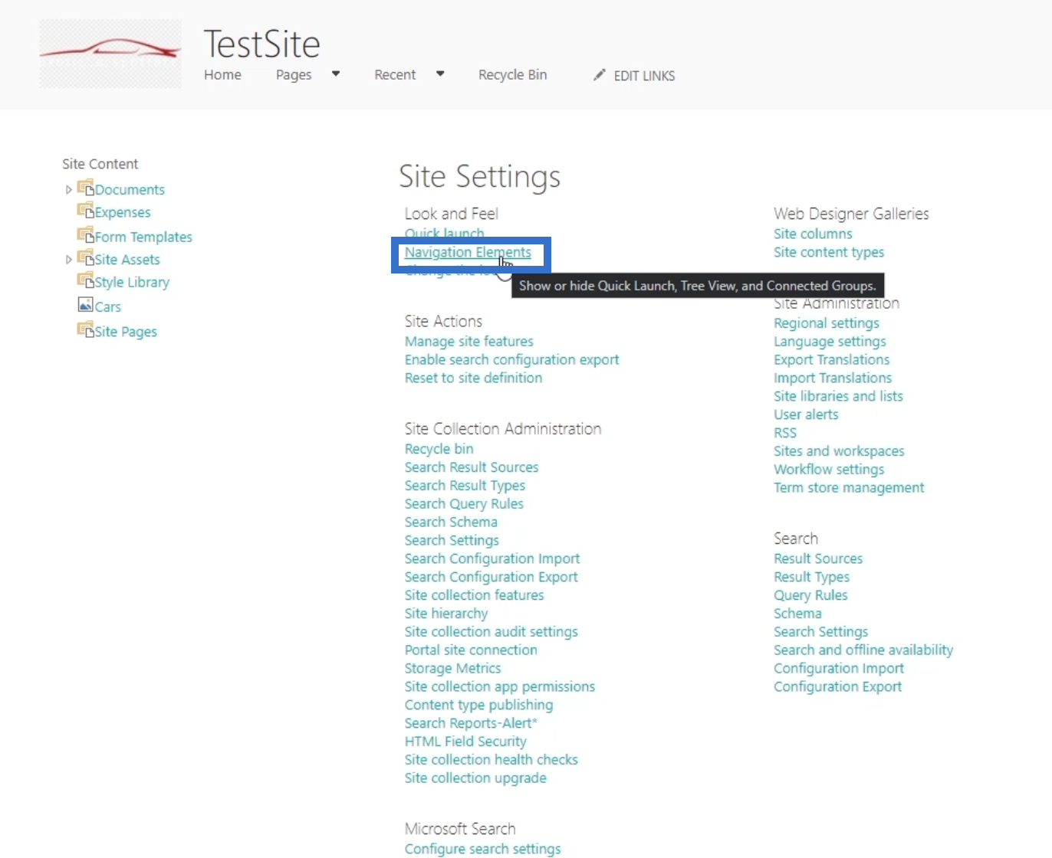Open the RSS link
1052x858 pixels.
click(x=785, y=433)
